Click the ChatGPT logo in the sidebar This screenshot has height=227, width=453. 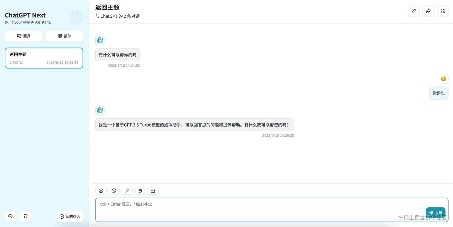(x=77, y=17)
